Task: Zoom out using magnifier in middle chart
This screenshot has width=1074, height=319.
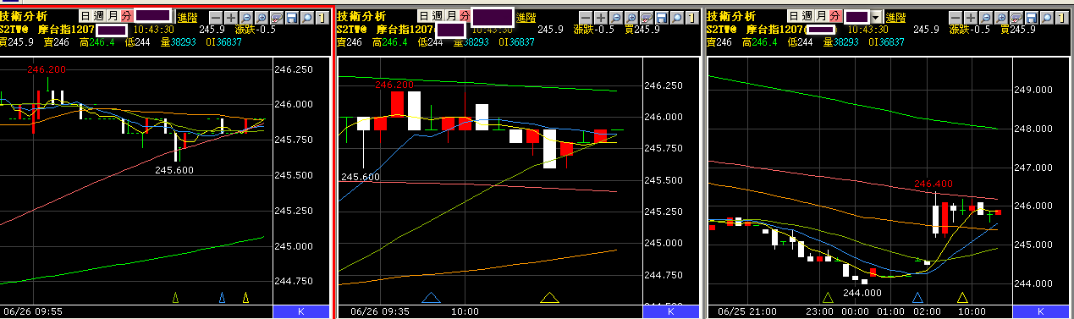Action: pos(615,17)
